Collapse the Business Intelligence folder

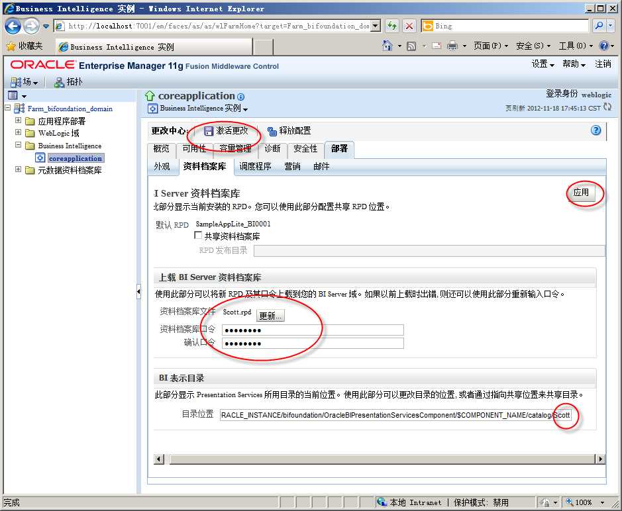pyautogui.click(x=19, y=145)
